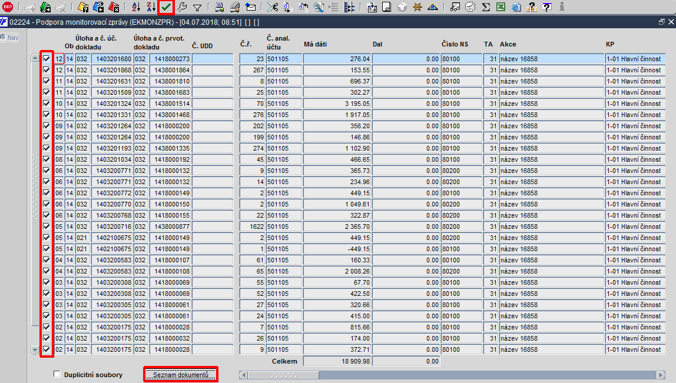This screenshot has height=383, width=676.
Task: Click the primary document cell 1418000192
Action: (x=170, y=159)
